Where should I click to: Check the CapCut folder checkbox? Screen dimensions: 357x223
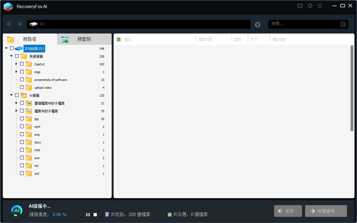click(22, 64)
